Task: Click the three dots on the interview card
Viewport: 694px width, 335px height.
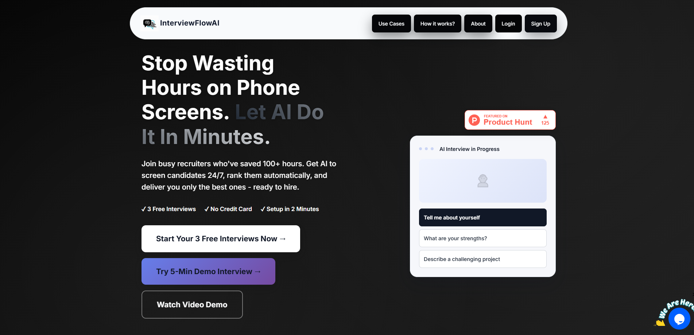Action: pyautogui.click(x=426, y=149)
